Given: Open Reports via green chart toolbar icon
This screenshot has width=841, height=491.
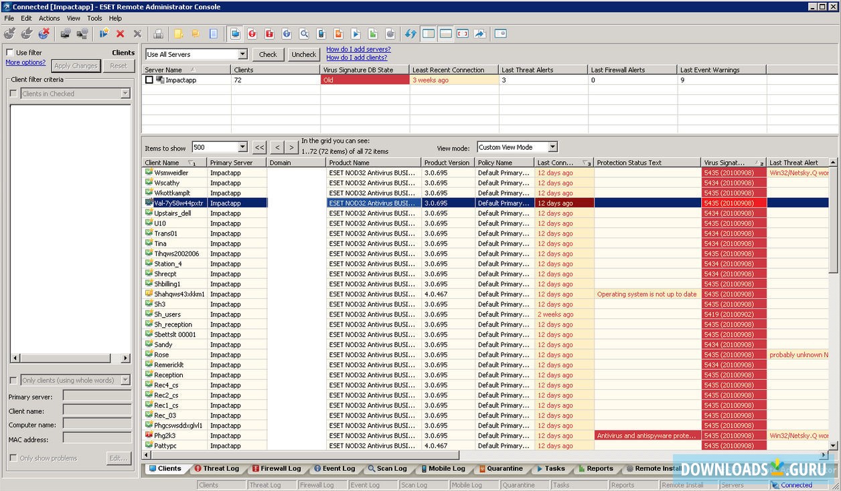Looking at the screenshot, I should pyautogui.click(x=373, y=33).
